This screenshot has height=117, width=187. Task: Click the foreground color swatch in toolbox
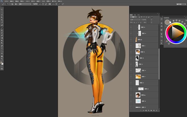(1, 63)
